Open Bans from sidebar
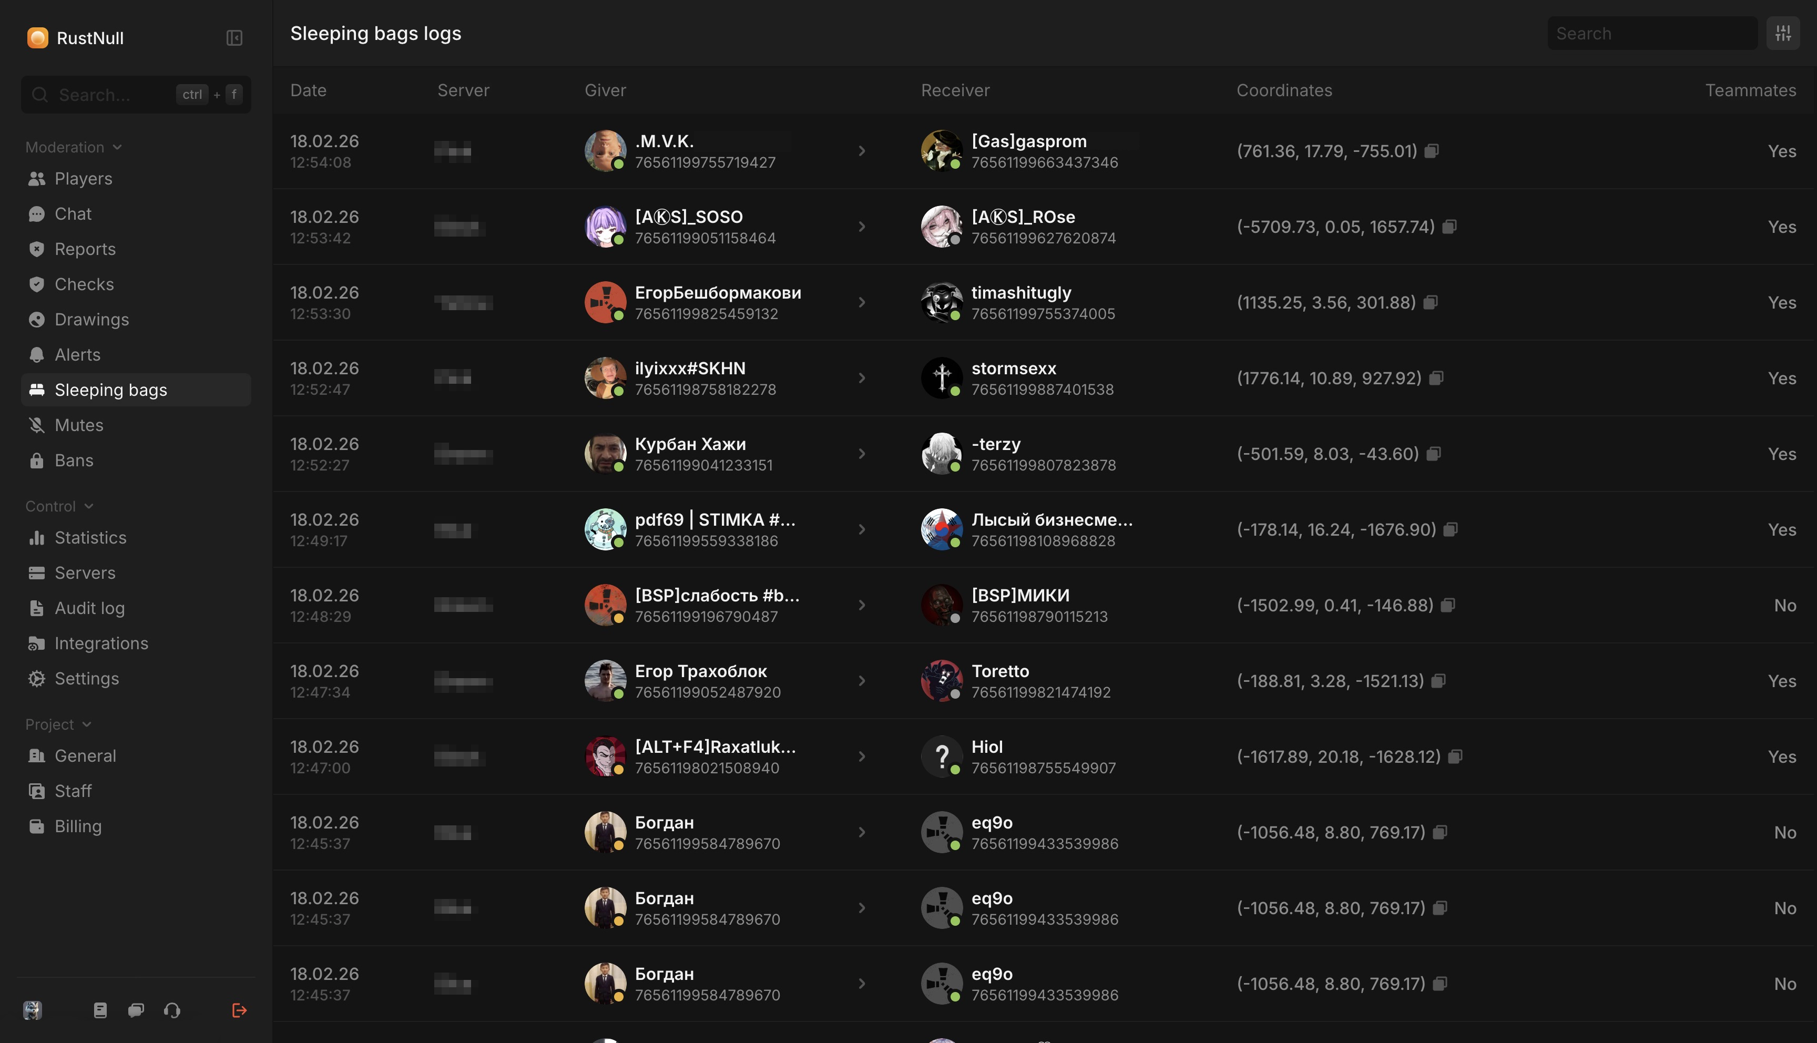This screenshot has width=1817, height=1043. (74, 461)
